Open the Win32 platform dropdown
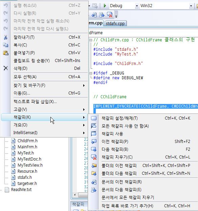Viewport: 198px width, 211px height. click(191, 6)
